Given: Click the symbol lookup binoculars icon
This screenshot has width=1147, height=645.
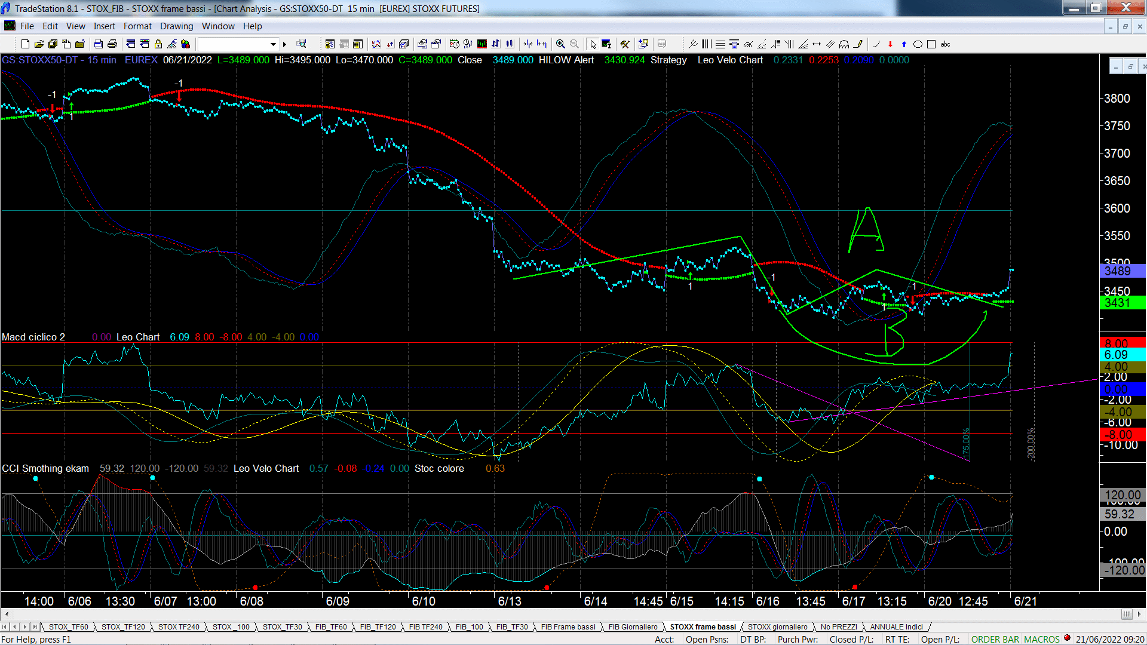Looking at the screenshot, I should (301, 44).
